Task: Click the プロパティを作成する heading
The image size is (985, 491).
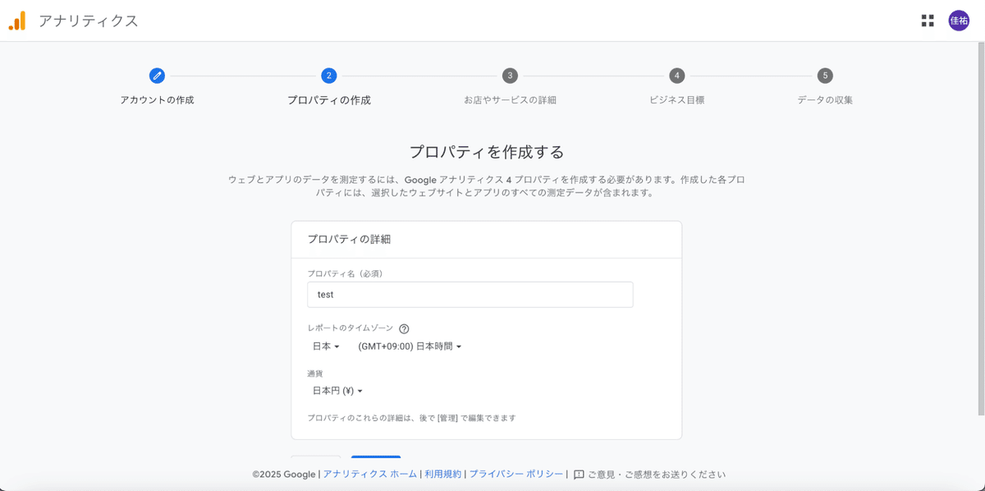Action: [487, 152]
